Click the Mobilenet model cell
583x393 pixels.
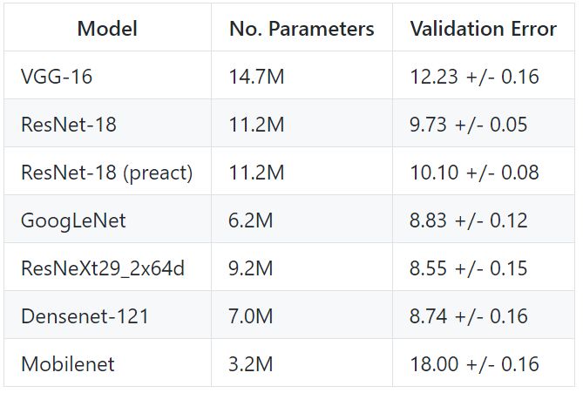67,364
